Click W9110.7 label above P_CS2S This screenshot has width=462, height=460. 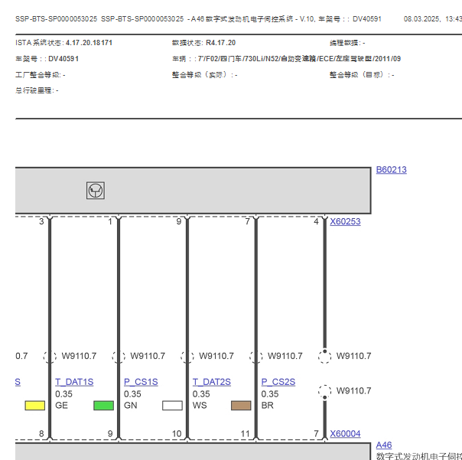pos(285,356)
